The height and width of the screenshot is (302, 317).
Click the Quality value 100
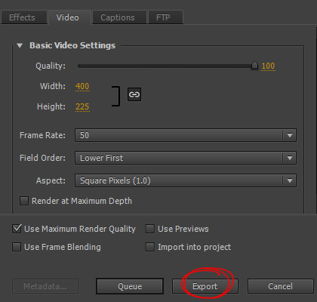pos(268,66)
